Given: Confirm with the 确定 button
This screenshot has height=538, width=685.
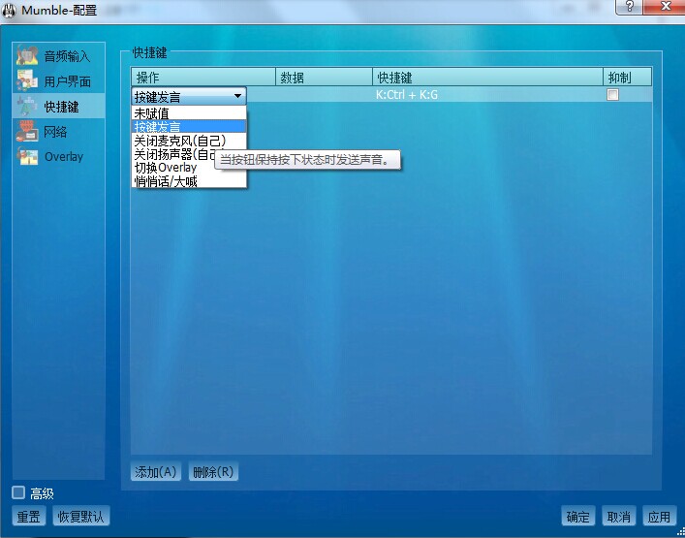Looking at the screenshot, I should tap(578, 516).
